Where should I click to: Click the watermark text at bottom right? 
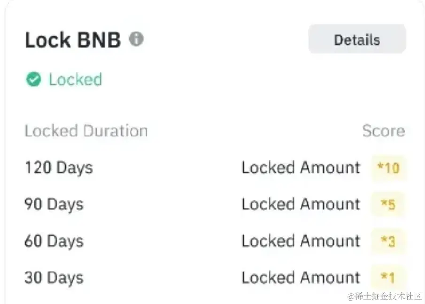[x=384, y=296]
